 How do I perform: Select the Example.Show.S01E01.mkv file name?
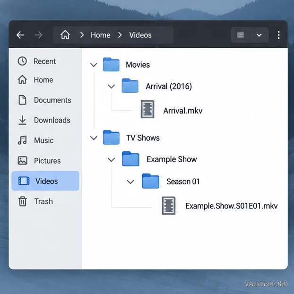click(232, 206)
